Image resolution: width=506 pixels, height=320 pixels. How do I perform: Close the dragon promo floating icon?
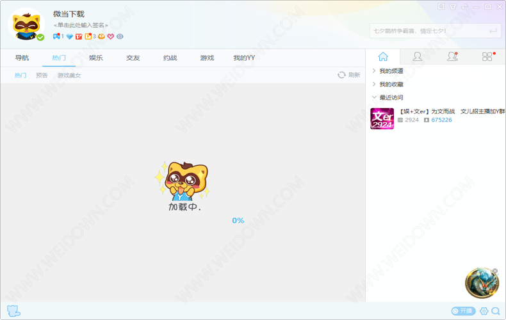click(x=495, y=271)
